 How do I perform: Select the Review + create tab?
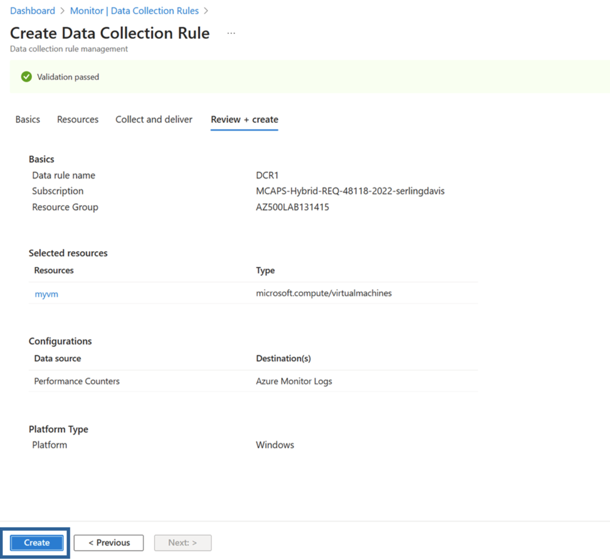(x=244, y=119)
